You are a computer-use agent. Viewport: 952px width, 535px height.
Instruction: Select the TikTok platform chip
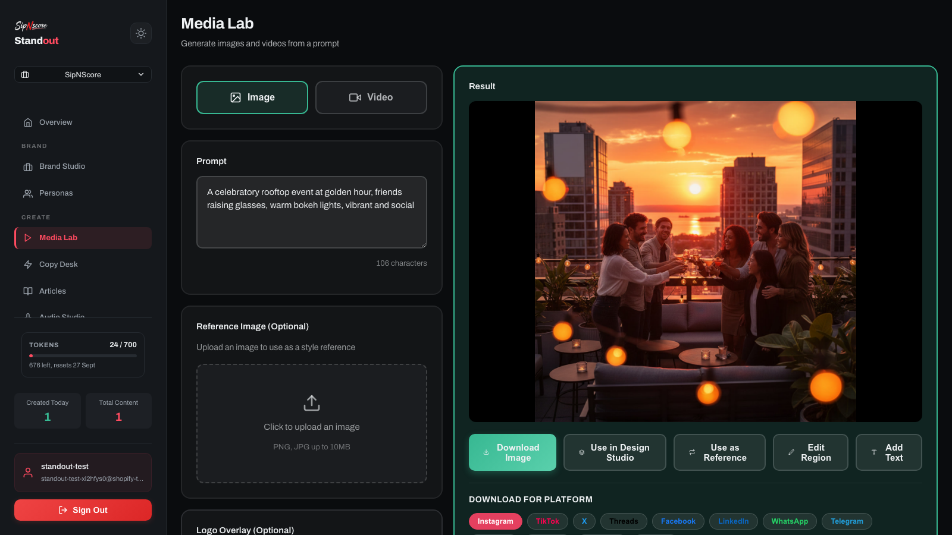(x=547, y=521)
